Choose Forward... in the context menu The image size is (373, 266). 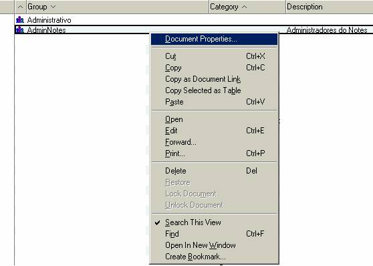tap(214, 142)
